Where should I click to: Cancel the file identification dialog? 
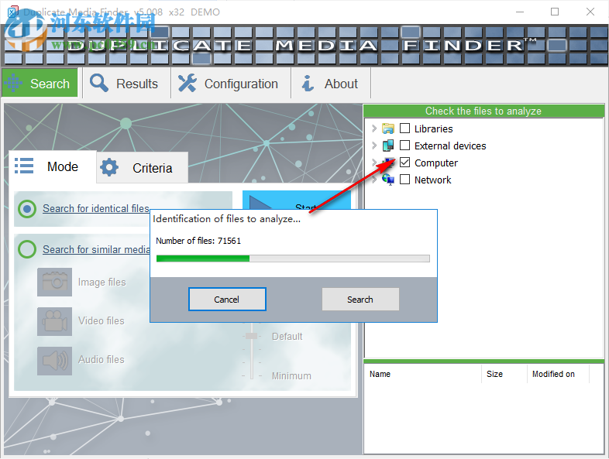[x=227, y=299]
